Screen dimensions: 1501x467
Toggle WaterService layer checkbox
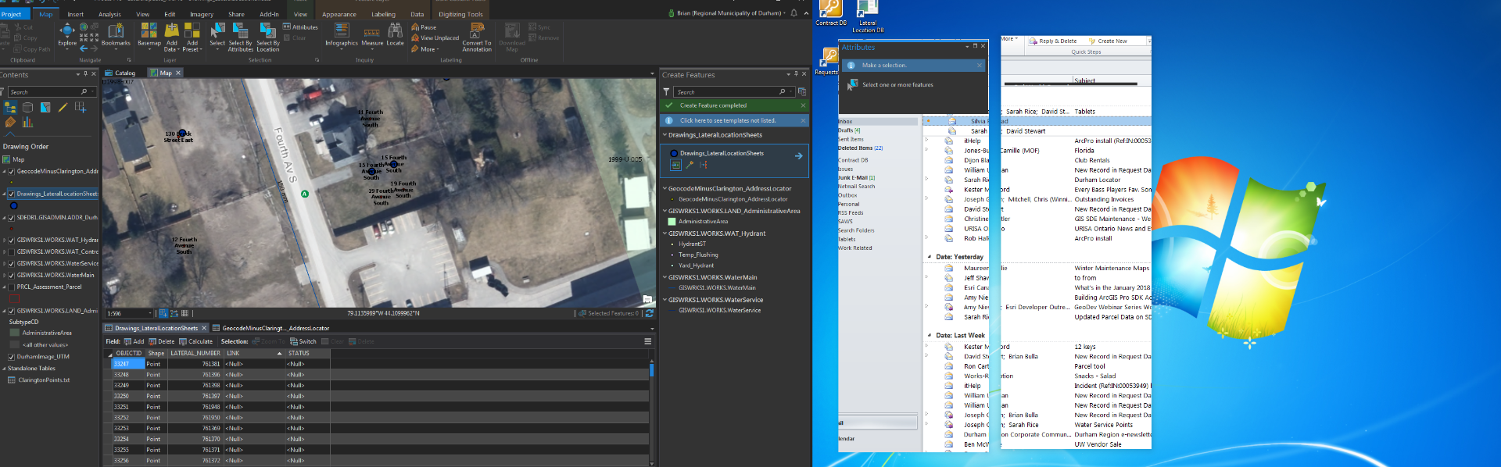pos(12,263)
